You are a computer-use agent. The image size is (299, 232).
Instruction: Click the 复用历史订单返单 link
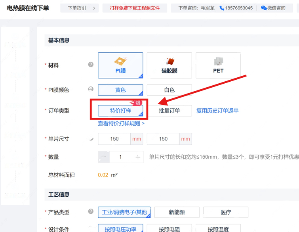[217, 111]
